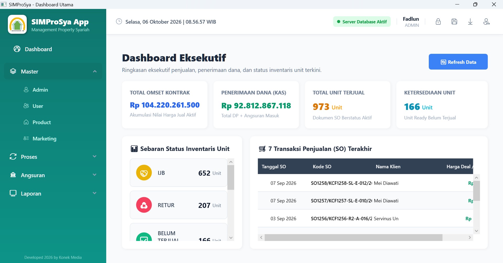This screenshot has width=503, height=263.
Task: Click transaction table vertical scroll down arrow
Action: point(477,231)
